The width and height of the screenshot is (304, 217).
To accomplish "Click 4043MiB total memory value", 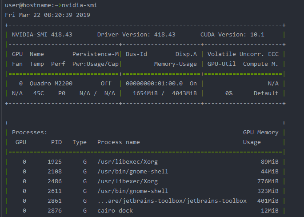I will tap(184, 93).
